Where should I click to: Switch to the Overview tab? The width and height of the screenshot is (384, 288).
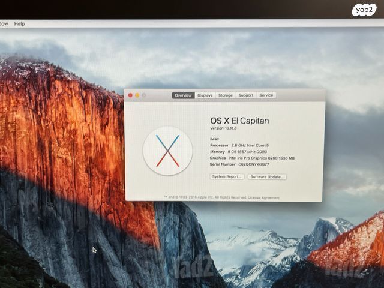tap(183, 95)
